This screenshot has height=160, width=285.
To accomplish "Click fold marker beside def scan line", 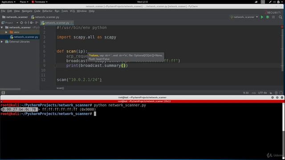I will click(x=55, y=52).
